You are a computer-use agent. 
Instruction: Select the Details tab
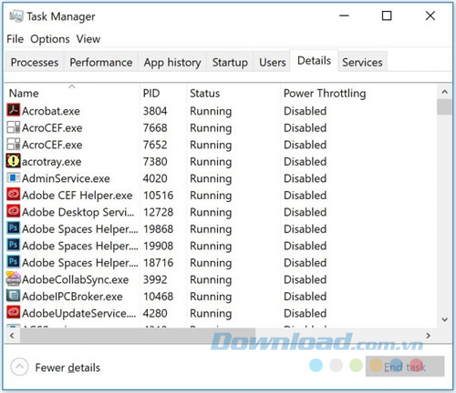pos(314,61)
